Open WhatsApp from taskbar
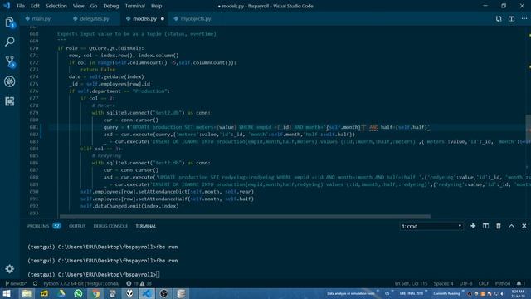 coord(78,293)
